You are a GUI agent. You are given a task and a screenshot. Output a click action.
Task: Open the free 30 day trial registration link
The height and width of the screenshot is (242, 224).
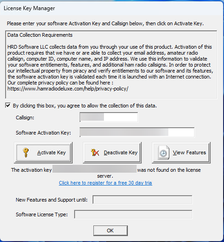click(x=105, y=183)
